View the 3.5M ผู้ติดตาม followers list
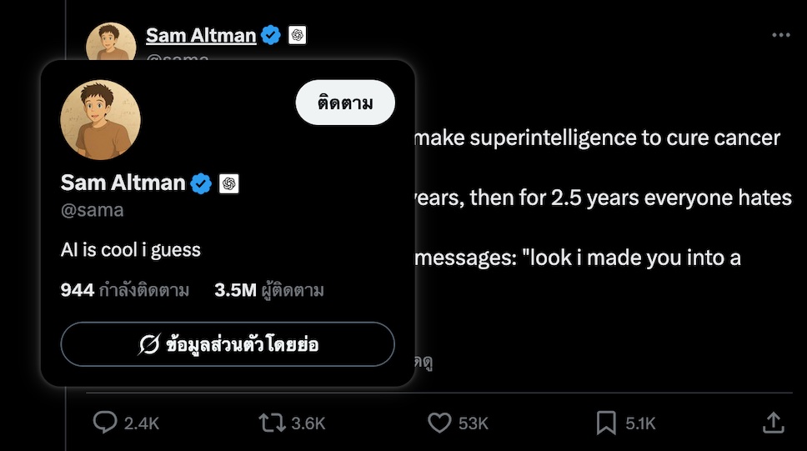Viewport: 807px width, 451px height. pos(268,290)
